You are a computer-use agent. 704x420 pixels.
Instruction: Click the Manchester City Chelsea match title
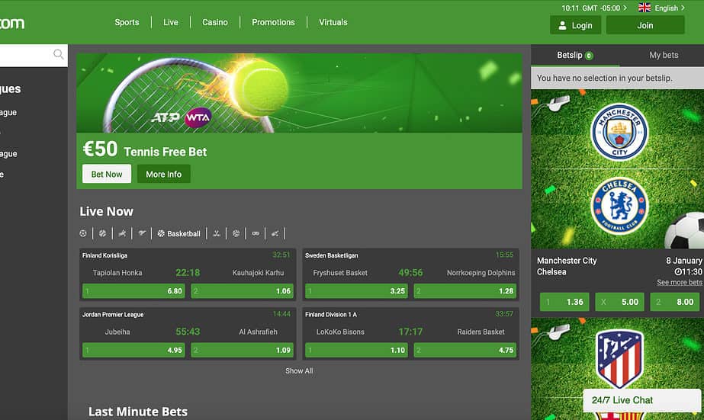[567, 266]
